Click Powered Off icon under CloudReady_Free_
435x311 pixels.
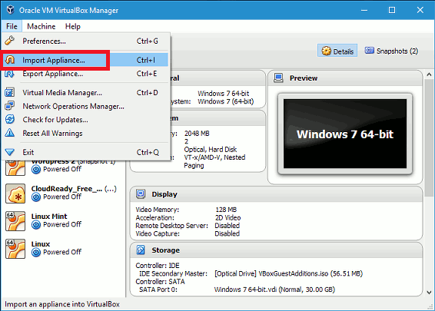click(36, 197)
